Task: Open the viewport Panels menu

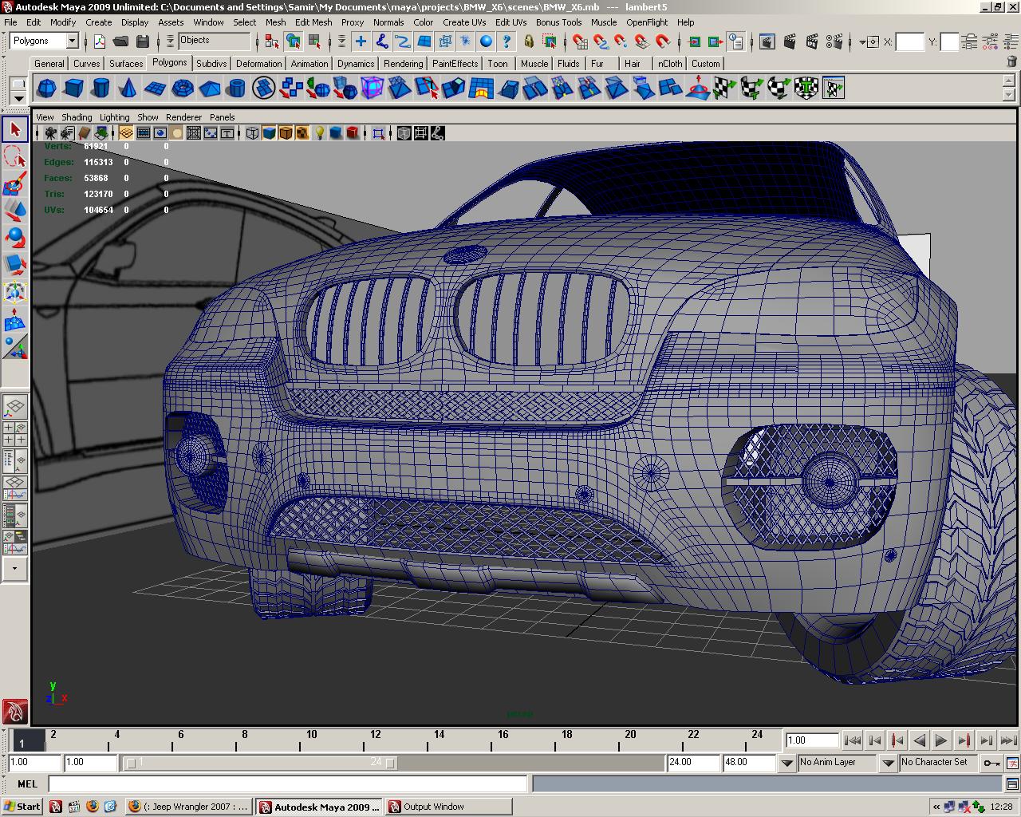Action: click(223, 117)
